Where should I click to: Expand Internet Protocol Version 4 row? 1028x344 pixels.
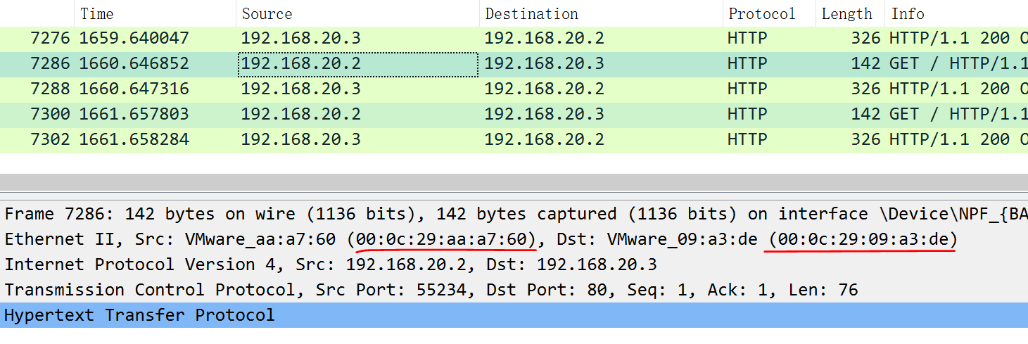click(x=331, y=265)
